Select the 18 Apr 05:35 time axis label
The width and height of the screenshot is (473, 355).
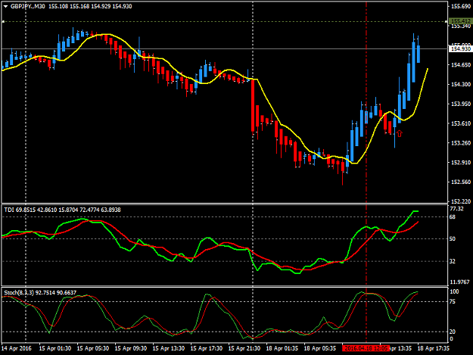click(320, 348)
